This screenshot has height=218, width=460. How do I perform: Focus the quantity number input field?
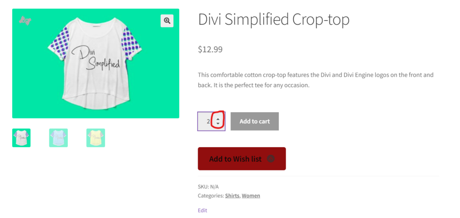[206, 121]
